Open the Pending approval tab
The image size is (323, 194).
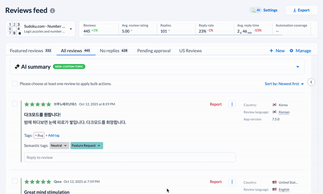click(x=153, y=51)
